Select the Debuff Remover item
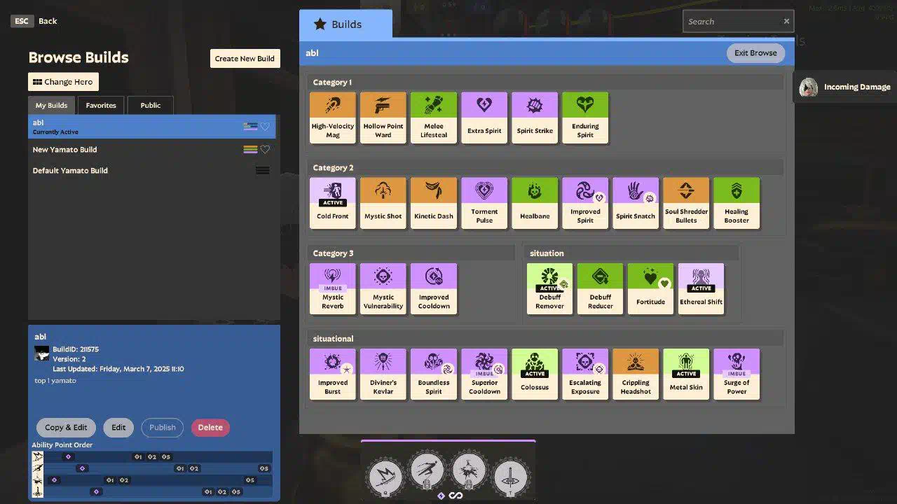897x504 pixels. 549,288
